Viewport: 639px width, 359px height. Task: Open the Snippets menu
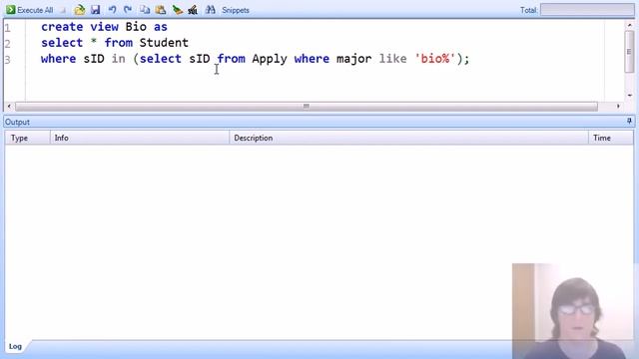236,10
